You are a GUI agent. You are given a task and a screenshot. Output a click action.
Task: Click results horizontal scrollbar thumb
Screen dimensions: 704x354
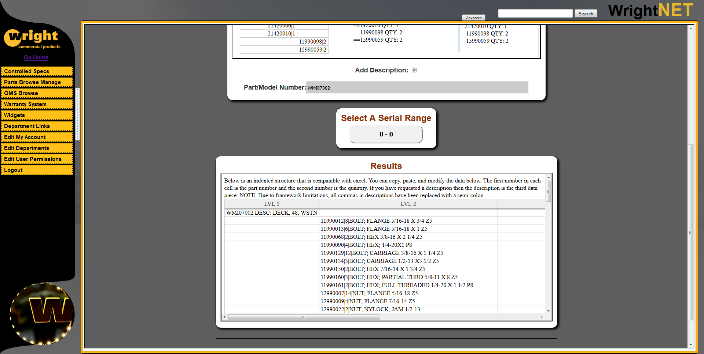point(304,317)
